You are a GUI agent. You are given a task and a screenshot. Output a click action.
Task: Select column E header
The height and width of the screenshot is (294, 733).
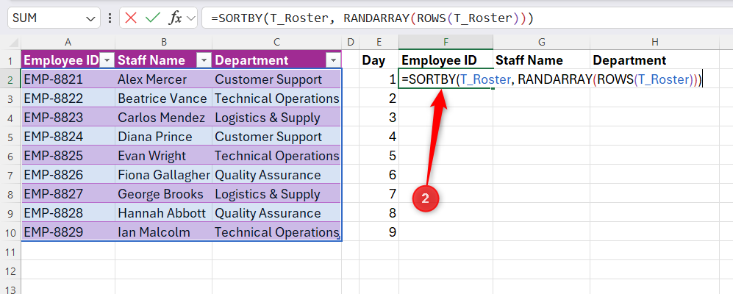click(379, 42)
